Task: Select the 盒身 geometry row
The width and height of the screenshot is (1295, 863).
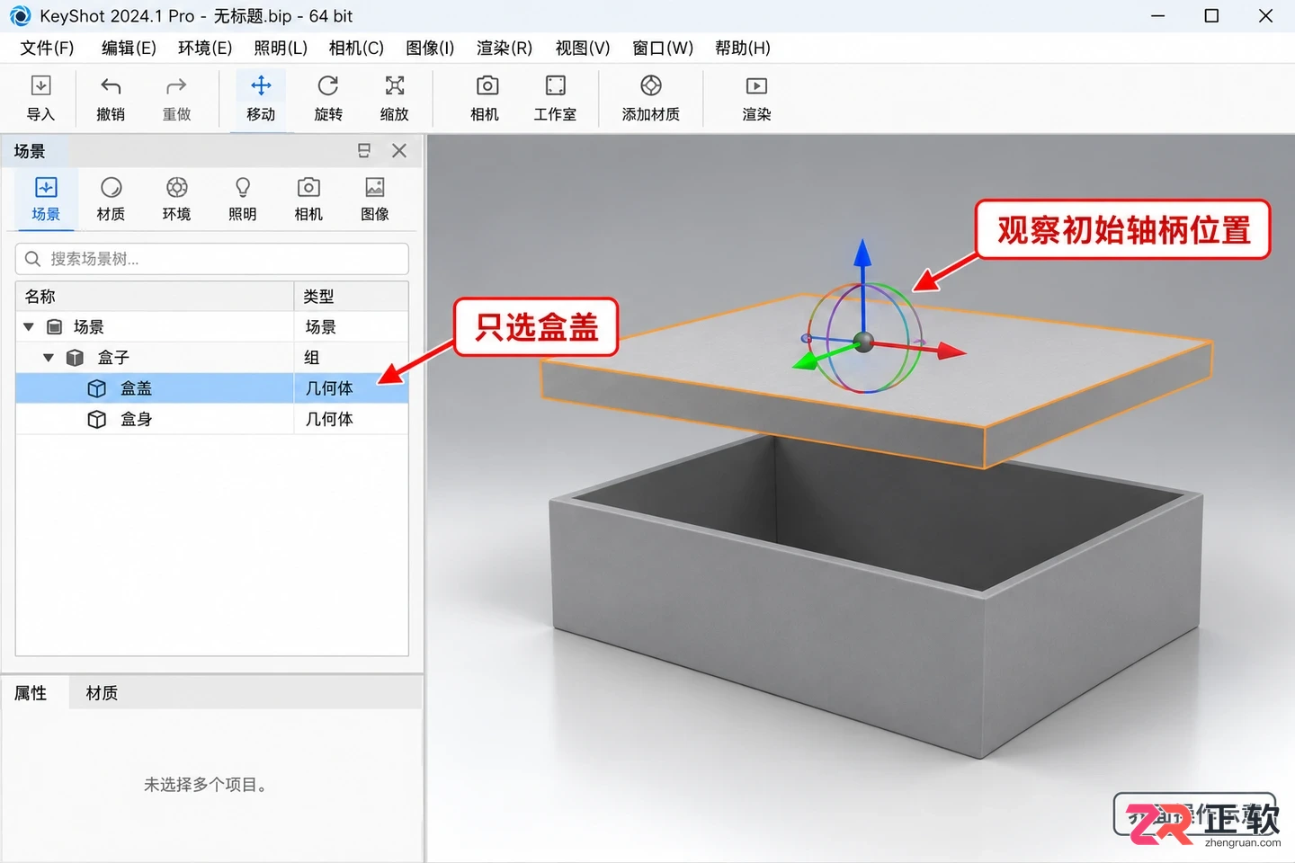Action: tap(212, 419)
